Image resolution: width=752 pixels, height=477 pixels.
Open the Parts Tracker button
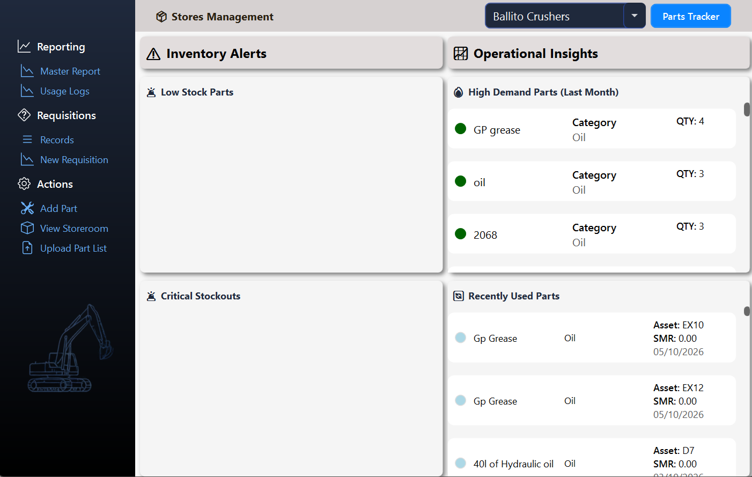pyautogui.click(x=691, y=16)
